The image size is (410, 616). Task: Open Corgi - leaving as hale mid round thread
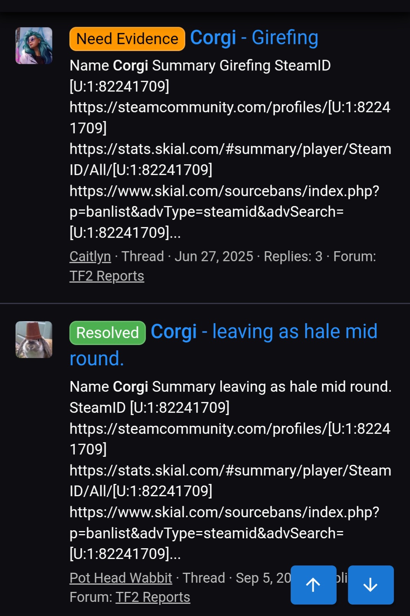[x=224, y=345]
